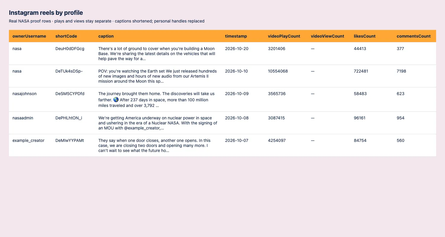Click the Instagram reels by profile heading
The image size is (445, 237).
pyautogui.click(x=46, y=13)
